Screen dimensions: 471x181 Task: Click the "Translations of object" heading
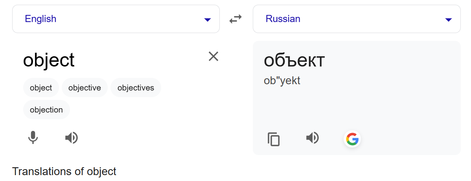coord(64,172)
